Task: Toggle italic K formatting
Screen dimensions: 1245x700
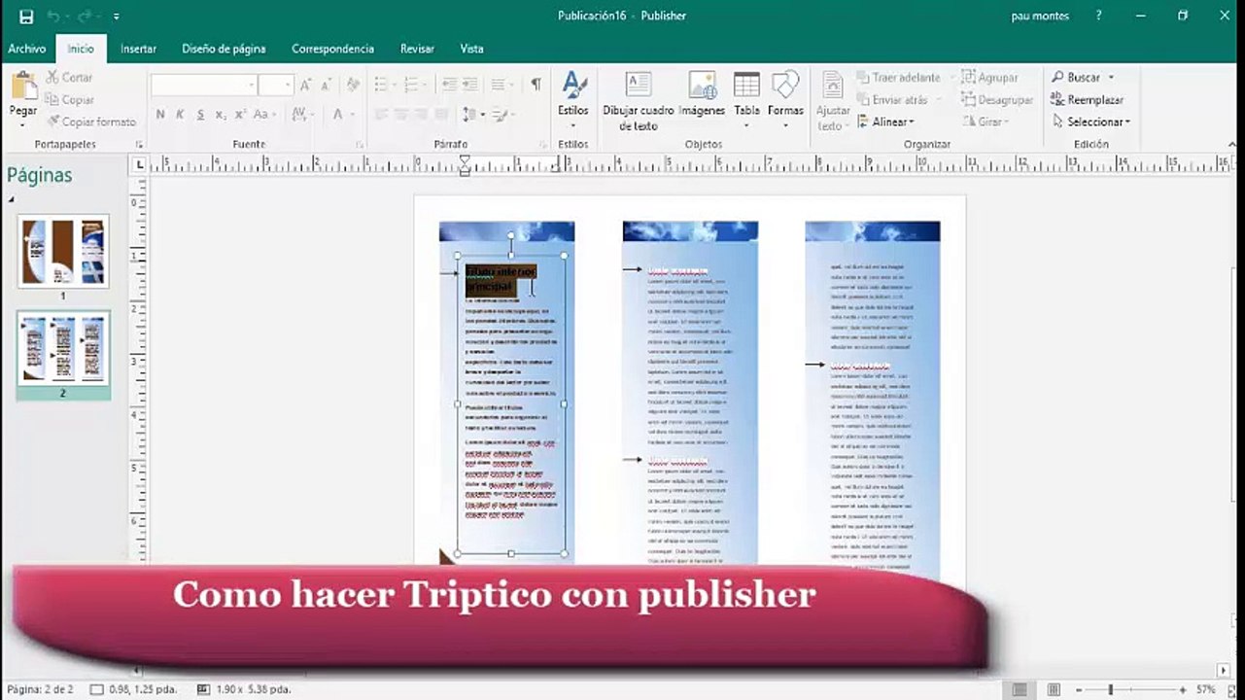Action: tap(180, 114)
